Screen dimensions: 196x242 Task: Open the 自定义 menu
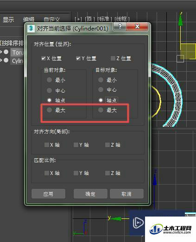[51, 19]
